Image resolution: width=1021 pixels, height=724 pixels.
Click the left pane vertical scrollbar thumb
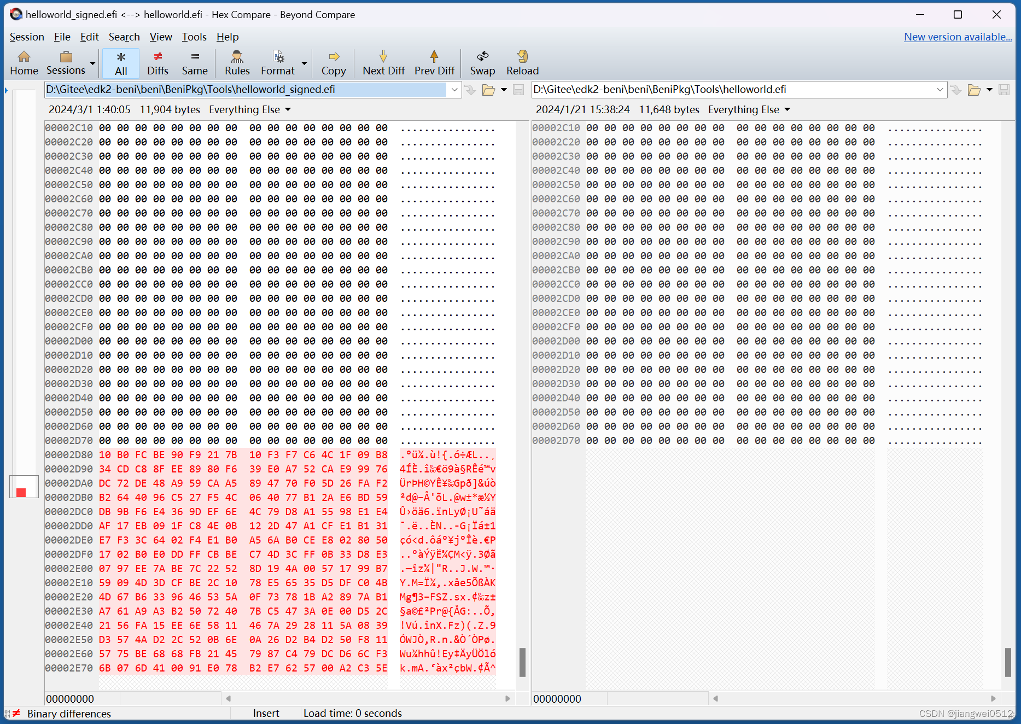click(522, 662)
